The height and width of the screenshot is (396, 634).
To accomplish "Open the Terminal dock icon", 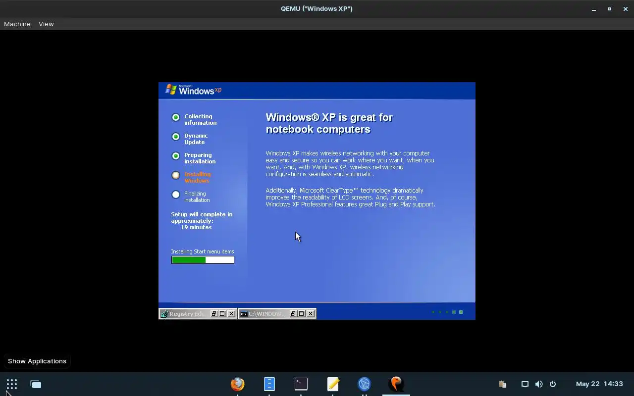I will point(301,384).
